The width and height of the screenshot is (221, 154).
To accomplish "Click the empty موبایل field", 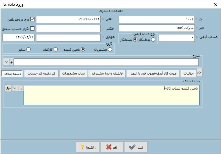I will point(68,38).
